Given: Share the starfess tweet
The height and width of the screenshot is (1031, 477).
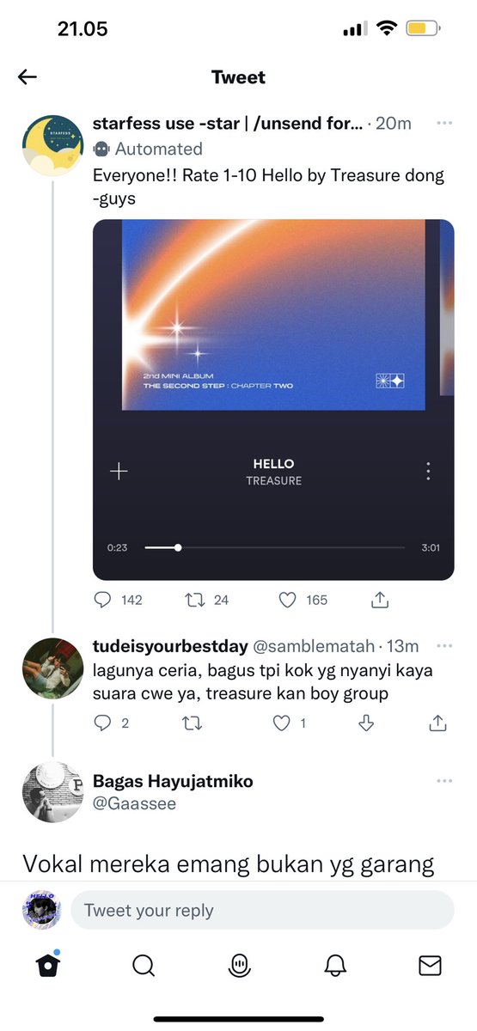Looking at the screenshot, I should 380,600.
